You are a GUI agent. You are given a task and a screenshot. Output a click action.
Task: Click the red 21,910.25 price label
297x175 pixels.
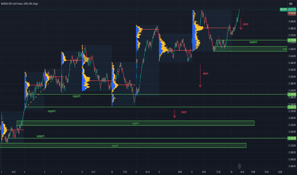[292, 13]
